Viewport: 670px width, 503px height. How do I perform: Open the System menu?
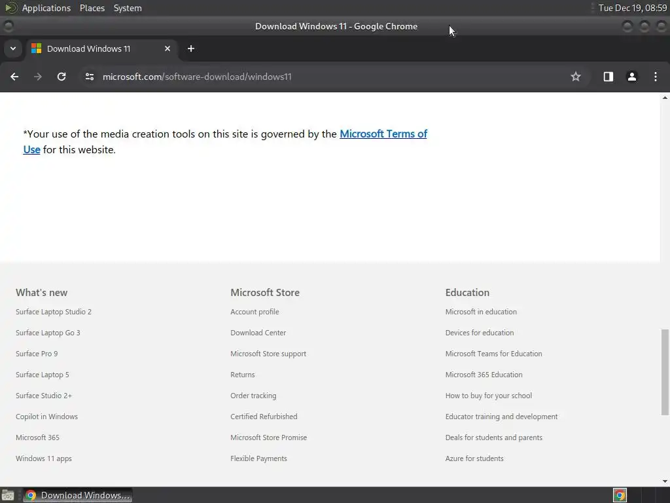pyautogui.click(x=128, y=8)
